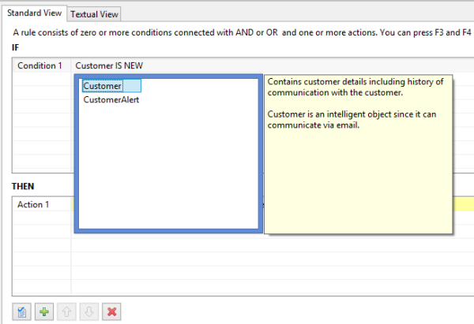Click the IF section heading
This screenshot has width=474, height=324.
tap(16, 47)
